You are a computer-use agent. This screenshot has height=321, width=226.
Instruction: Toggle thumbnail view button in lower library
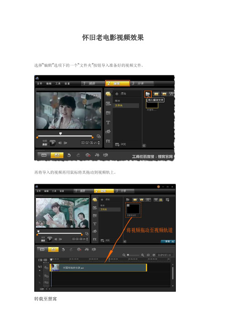pyautogui.click(x=161, y=200)
